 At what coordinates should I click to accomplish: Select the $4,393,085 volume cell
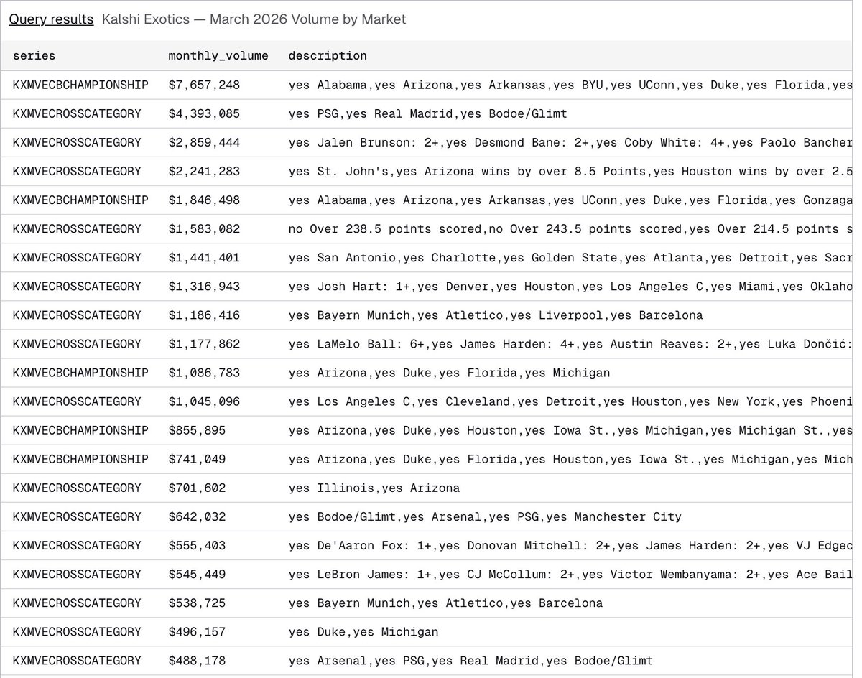[x=204, y=113]
